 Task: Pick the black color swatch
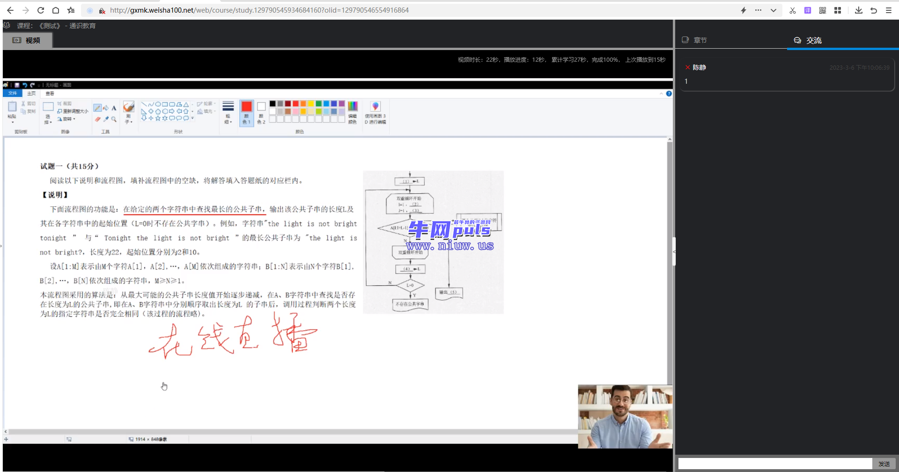[273, 104]
